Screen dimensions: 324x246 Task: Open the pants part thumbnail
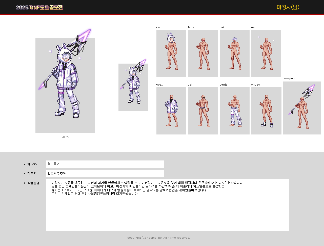235,111
